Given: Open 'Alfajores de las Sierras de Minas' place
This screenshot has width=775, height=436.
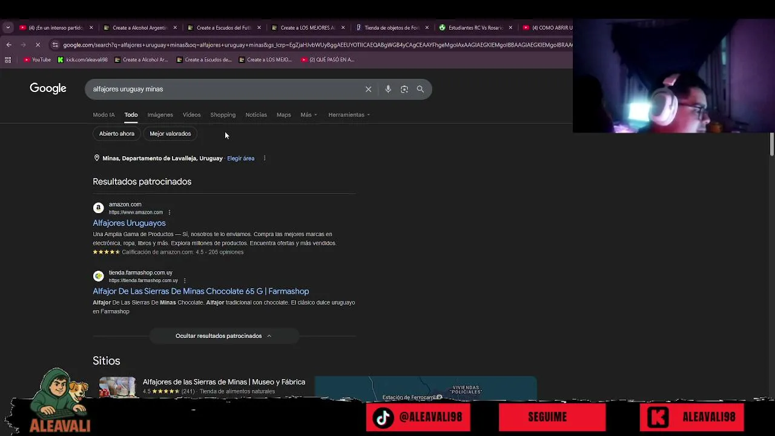Looking at the screenshot, I should 224,382.
